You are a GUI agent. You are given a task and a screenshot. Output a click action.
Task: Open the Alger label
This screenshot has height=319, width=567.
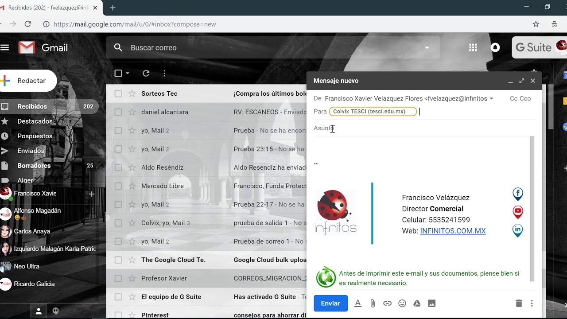25,180
